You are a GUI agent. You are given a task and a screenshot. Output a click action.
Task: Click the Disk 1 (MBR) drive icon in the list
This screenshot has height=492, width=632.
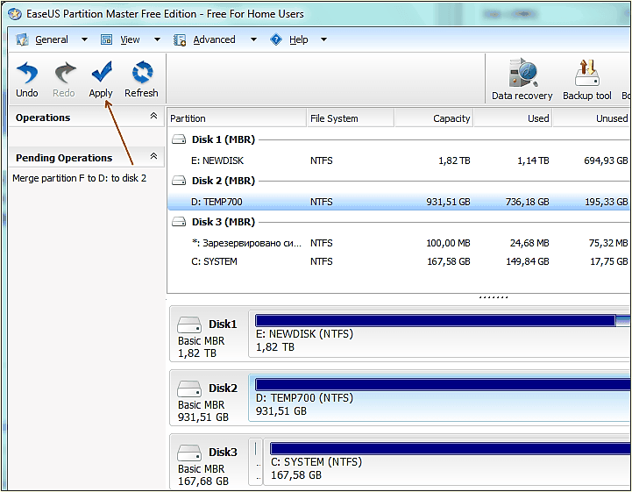[179, 139]
